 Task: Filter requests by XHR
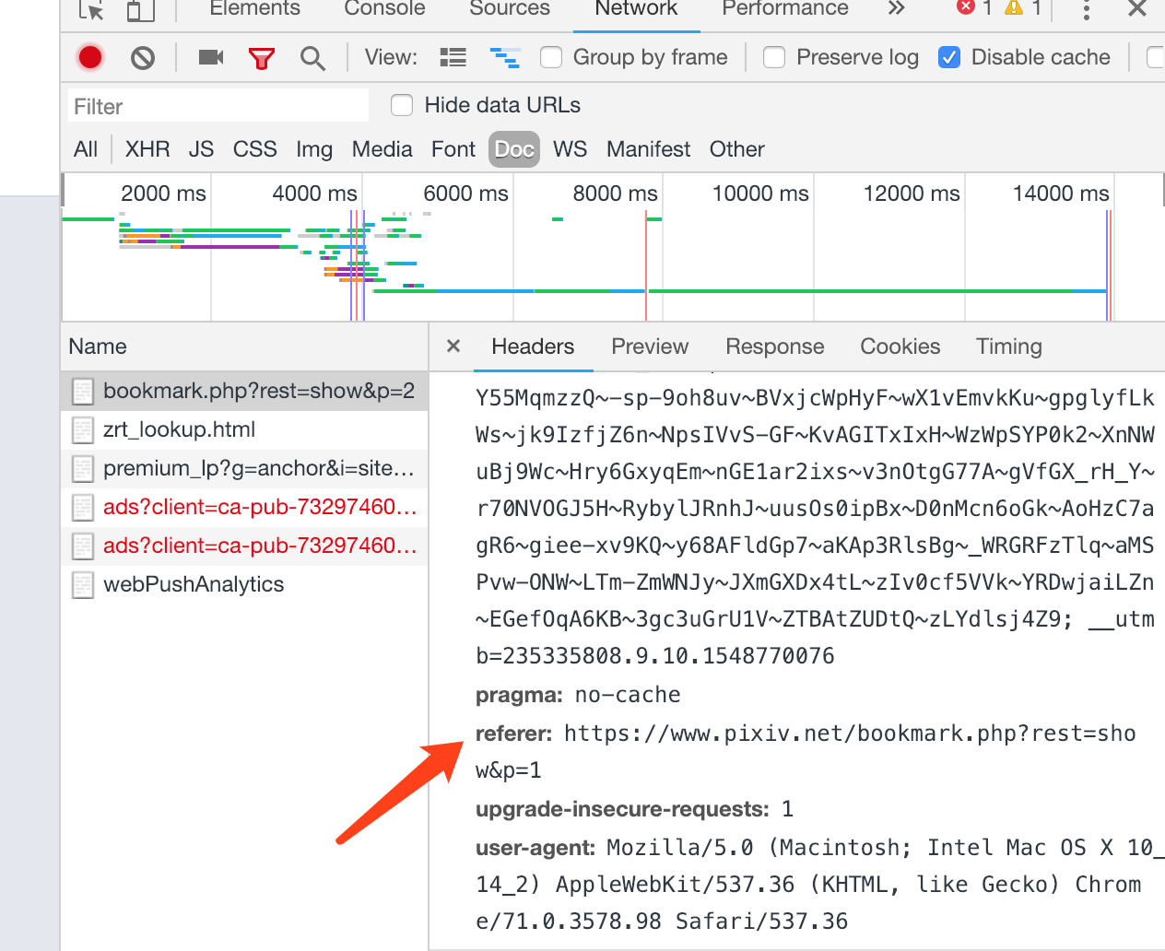147,149
